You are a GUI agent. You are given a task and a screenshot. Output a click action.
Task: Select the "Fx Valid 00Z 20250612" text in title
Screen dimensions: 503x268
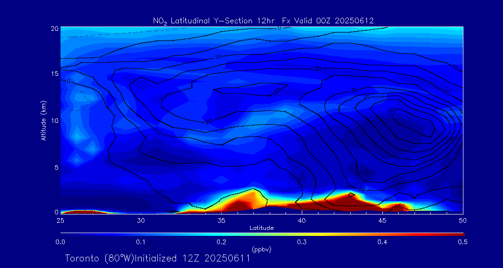[328, 21]
